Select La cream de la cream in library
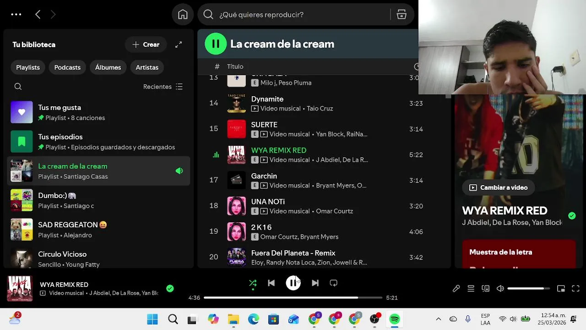This screenshot has height=330, width=586. click(x=98, y=171)
